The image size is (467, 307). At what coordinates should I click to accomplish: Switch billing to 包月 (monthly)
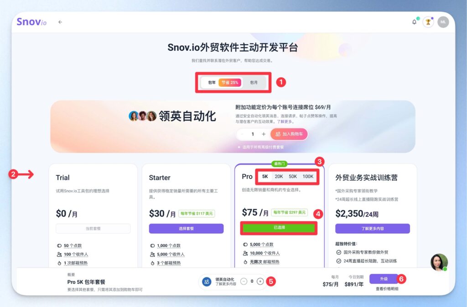254,83
